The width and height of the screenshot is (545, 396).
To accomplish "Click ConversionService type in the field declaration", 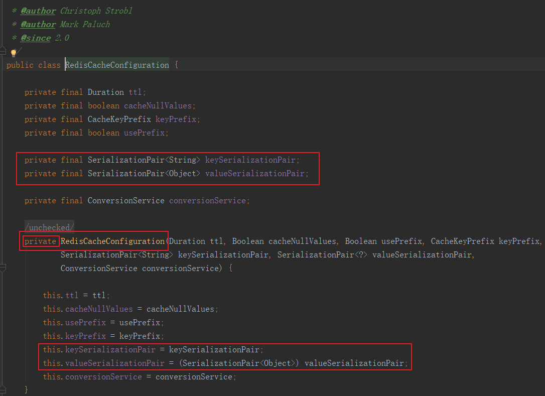I will point(126,201).
